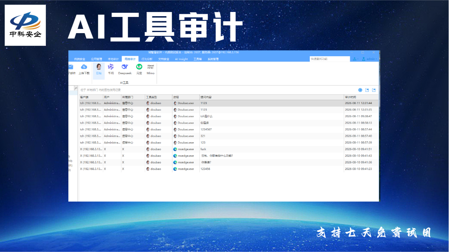Image resolution: width=449 pixels, height=252 pixels.
Task: Open the admin user dropdown
Action: pyautogui.click(x=370, y=59)
